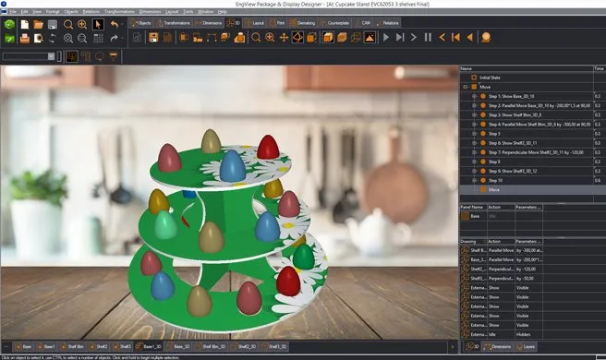Click 'Perpendicul...' action for Shelf2 drawing row
The image size is (606, 360).
[501, 269]
